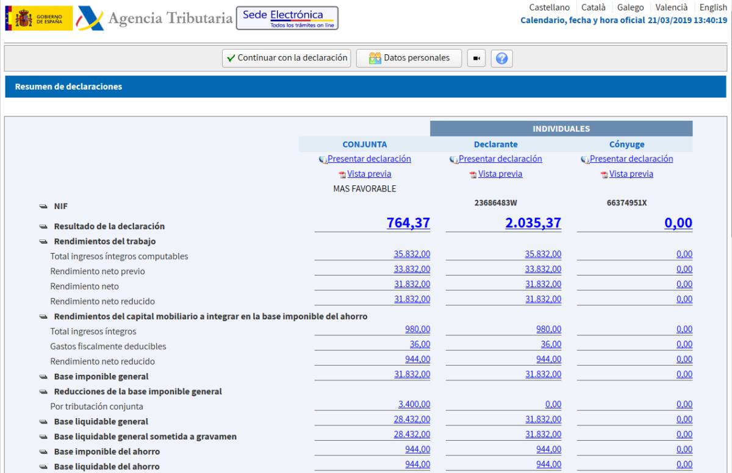The image size is (732, 473).
Task: Click the Cónyuge result 0,00
Action: (678, 223)
